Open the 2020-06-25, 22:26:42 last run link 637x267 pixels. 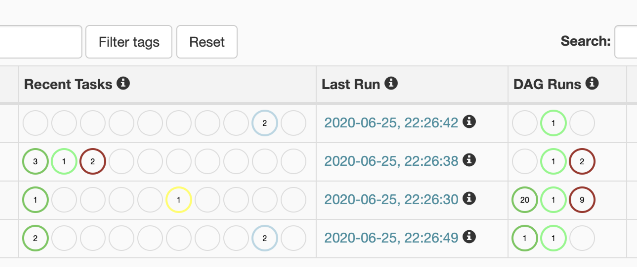coord(391,123)
